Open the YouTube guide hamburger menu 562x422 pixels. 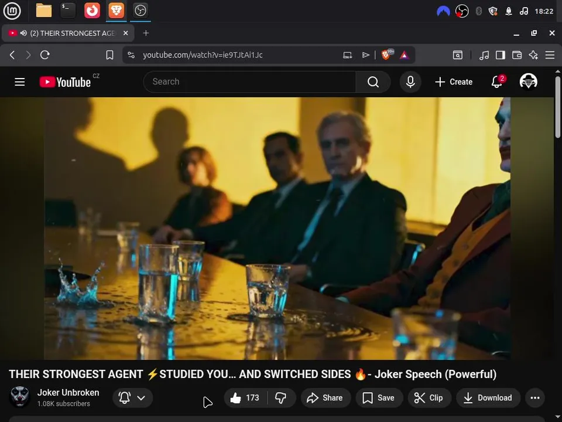pyautogui.click(x=20, y=82)
